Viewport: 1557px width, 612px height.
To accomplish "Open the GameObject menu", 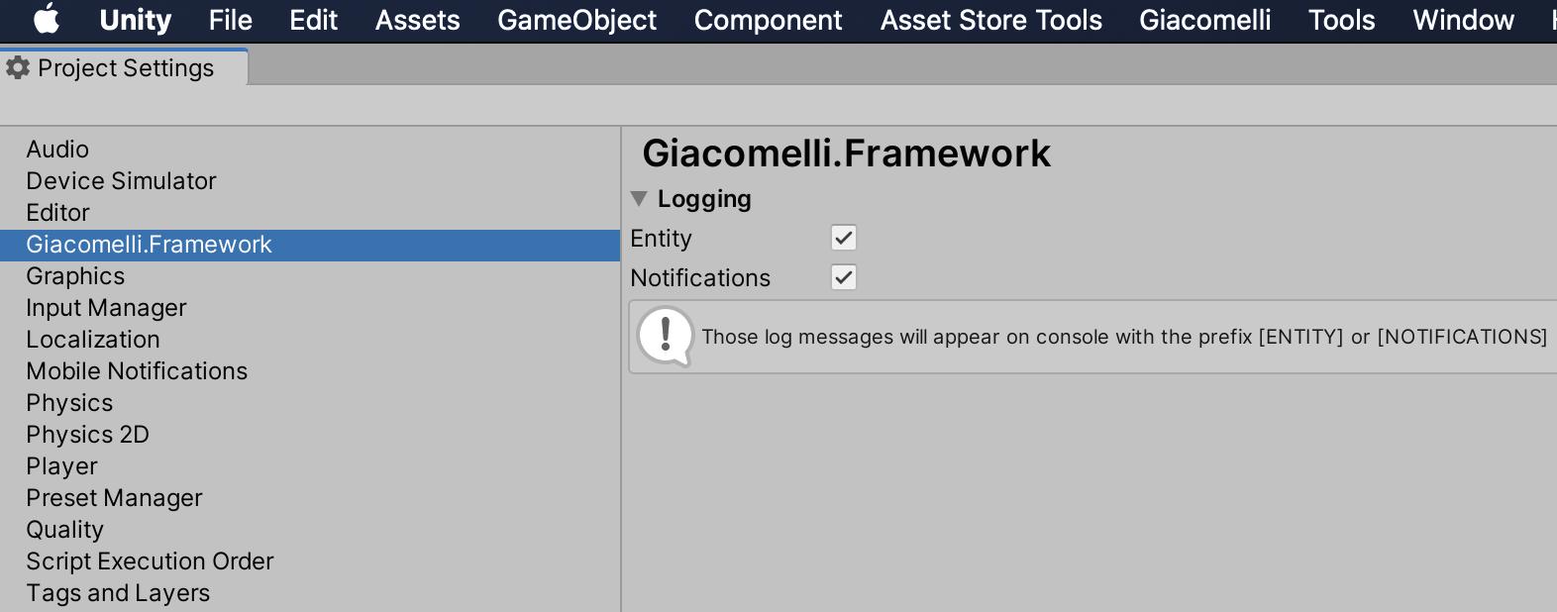I will pyautogui.click(x=576, y=20).
